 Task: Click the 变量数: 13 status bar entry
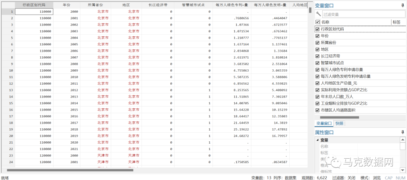tap(262, 178)
